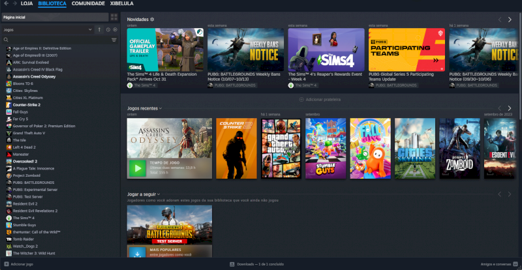The width and height of the screenshot is (522, 270).
Task: Go forward with the right arrow
Action: click(x=14, y=3)
